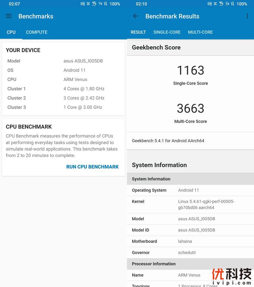
Task: Open the three-dot overflow menu
Action: click(x=247, y=16)
